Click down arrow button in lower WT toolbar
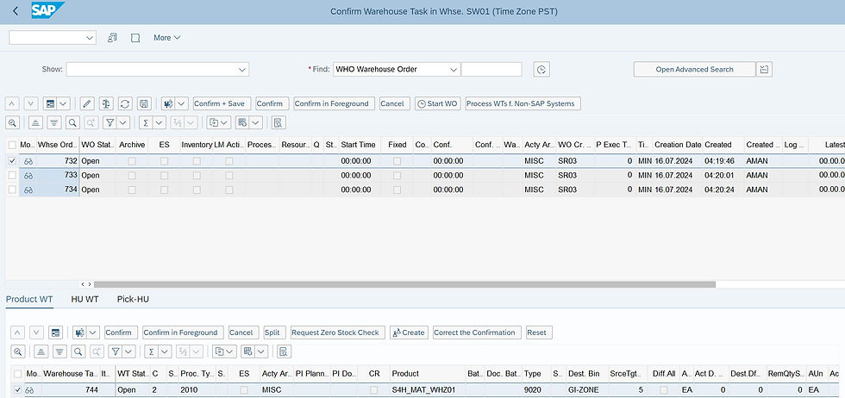This screenshot has height=398, width=845. point(36,333)
